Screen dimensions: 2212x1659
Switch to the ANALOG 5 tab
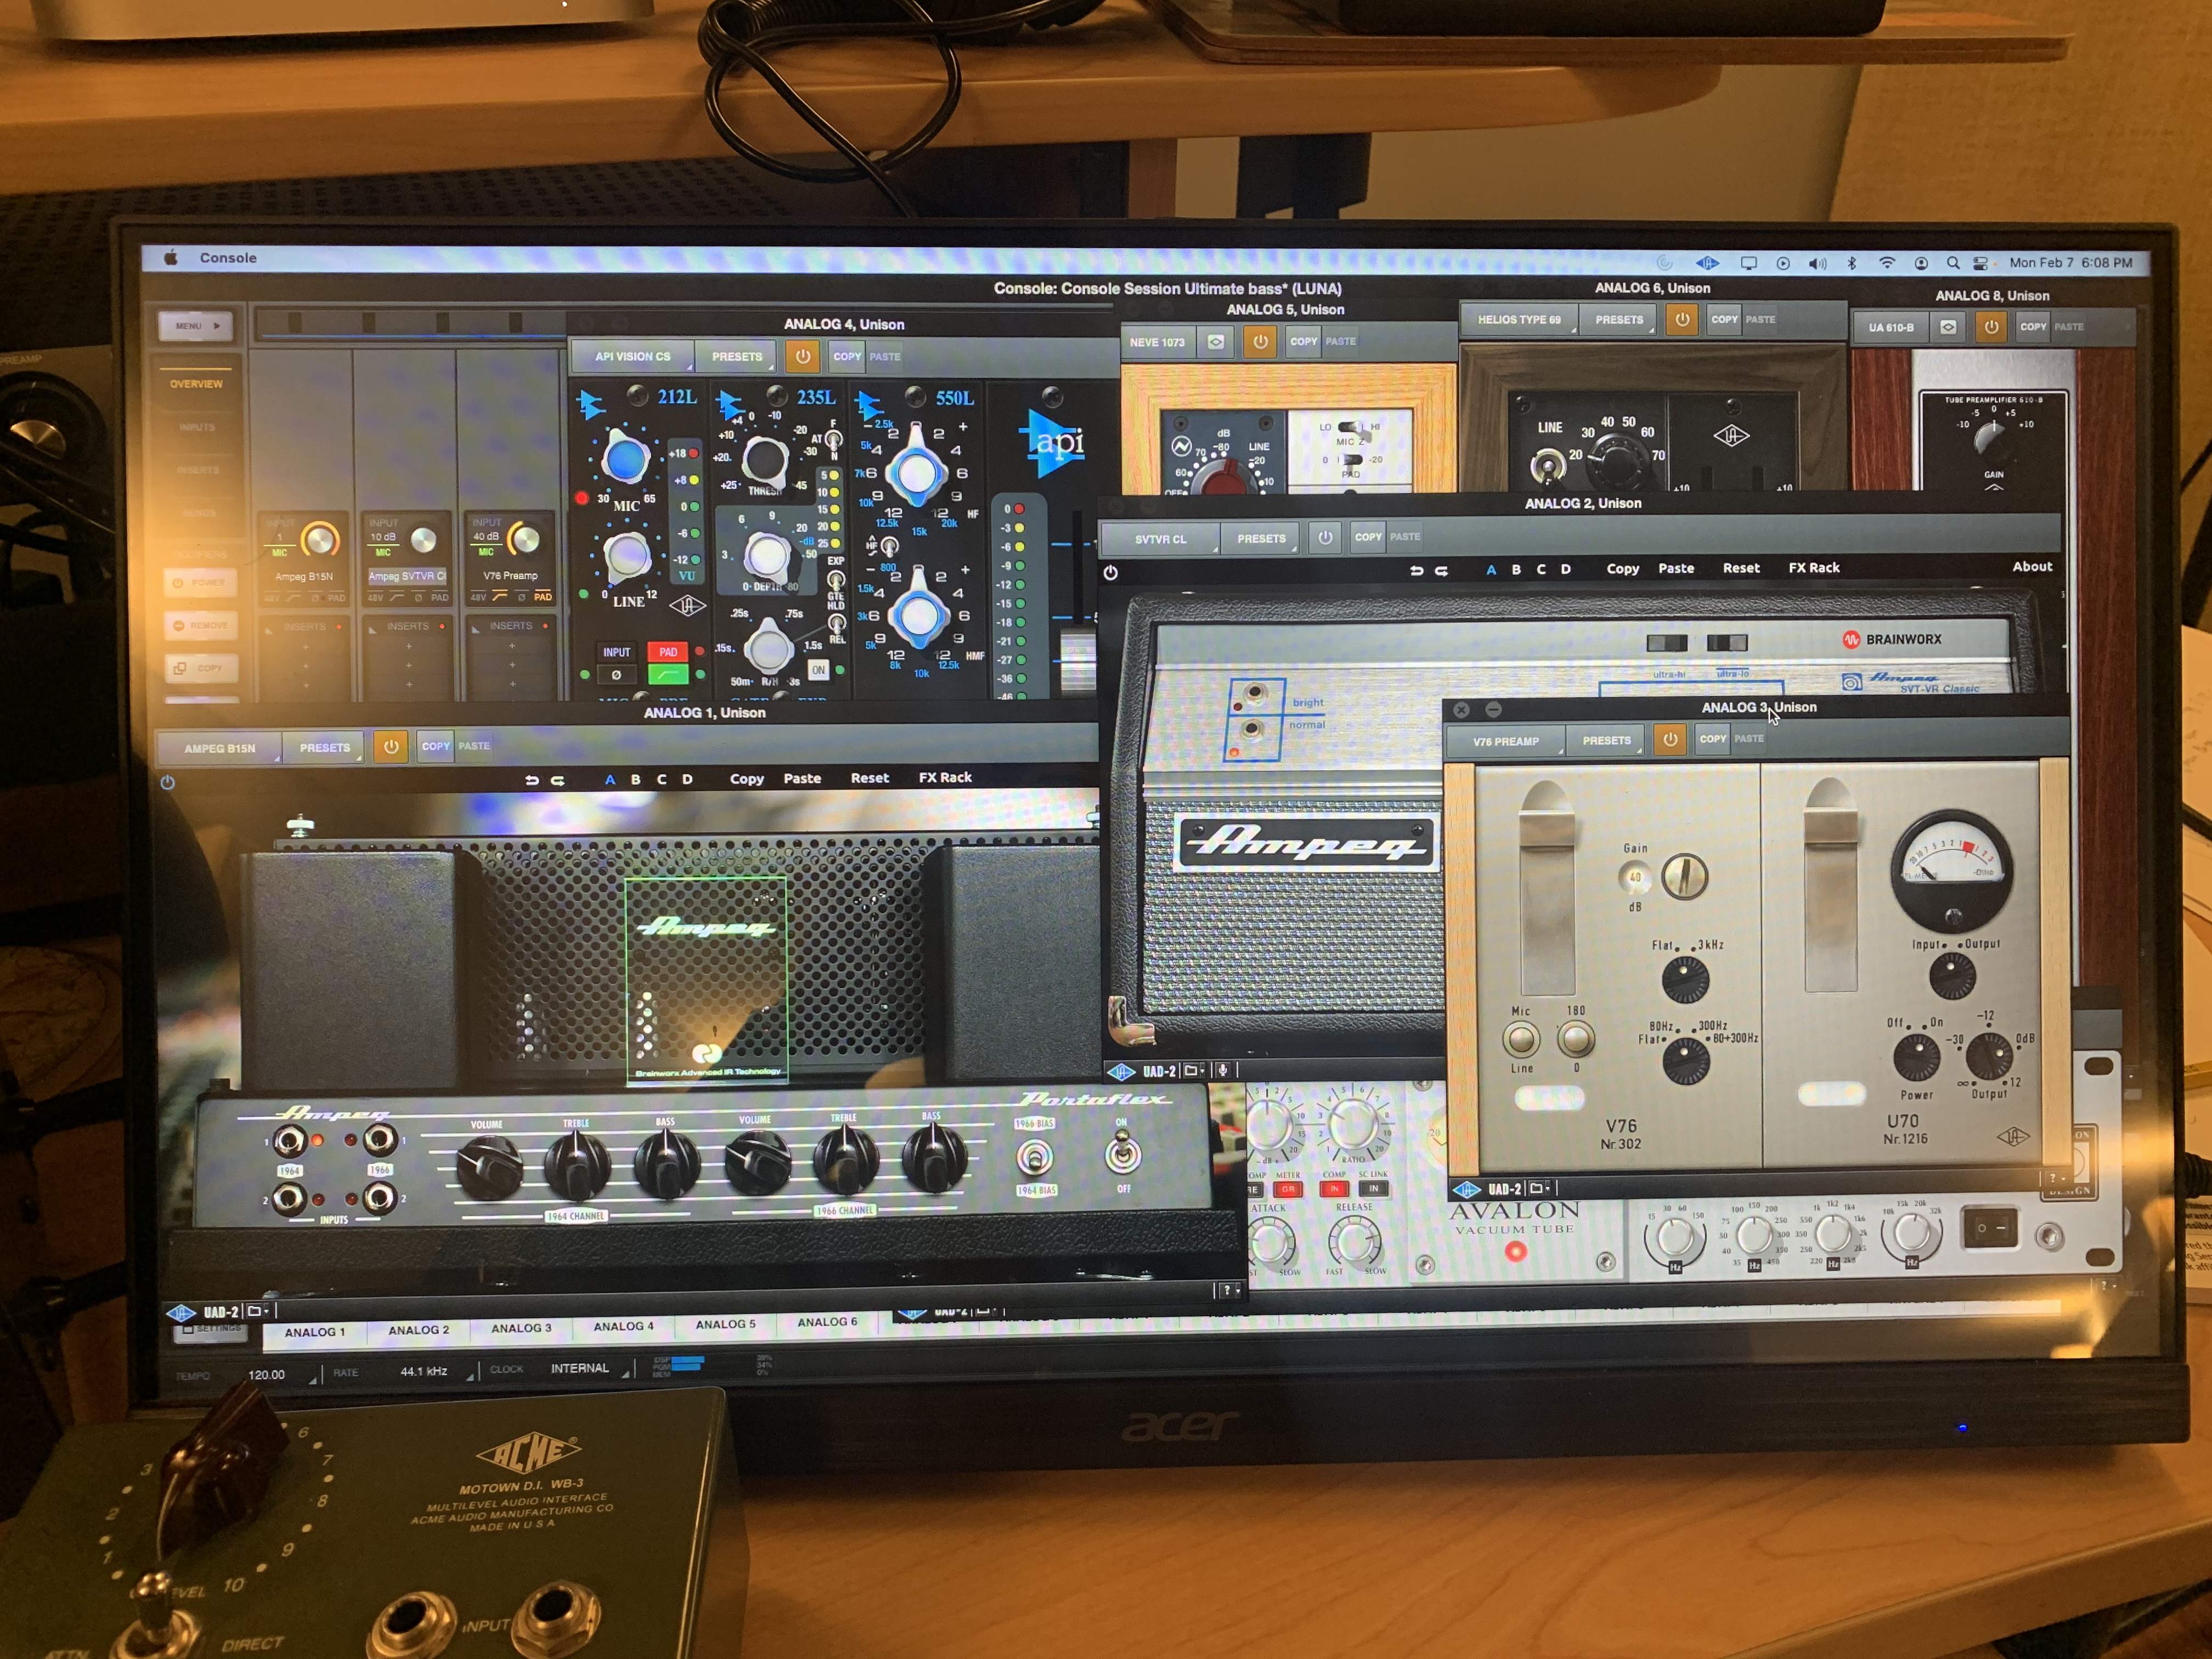tap(726, 1325)
